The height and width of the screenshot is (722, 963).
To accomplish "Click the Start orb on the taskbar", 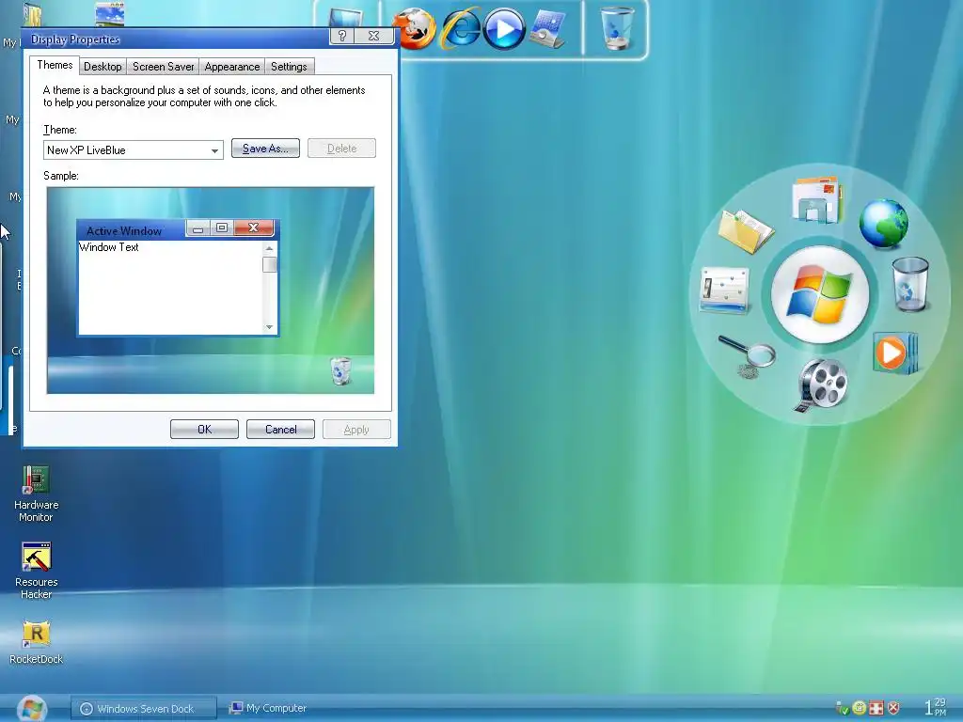I will coord(32,709).
